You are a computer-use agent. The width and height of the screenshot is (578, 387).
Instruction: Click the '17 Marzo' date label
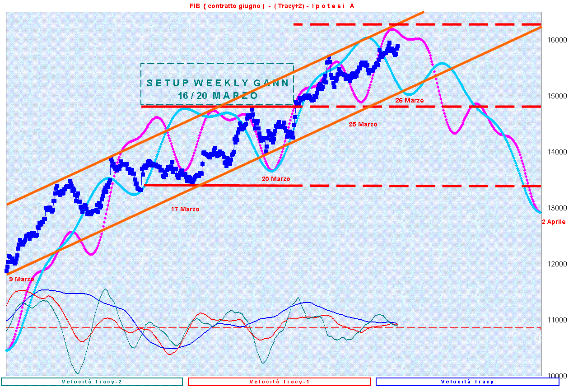pyautogui.click(x=185, y=209)
